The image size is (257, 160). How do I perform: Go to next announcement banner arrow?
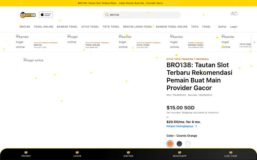236,3
